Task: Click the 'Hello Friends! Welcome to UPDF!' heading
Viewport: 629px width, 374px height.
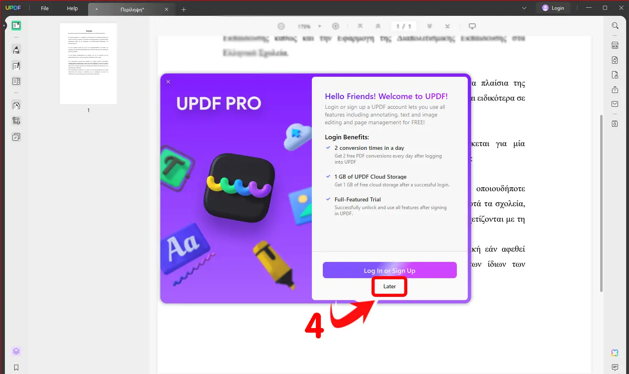Action: pyautogui.click(x=386, y=96)
